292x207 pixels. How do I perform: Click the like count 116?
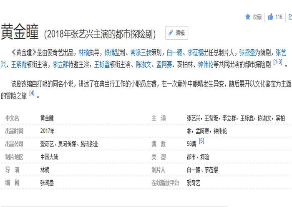(279, 17)
